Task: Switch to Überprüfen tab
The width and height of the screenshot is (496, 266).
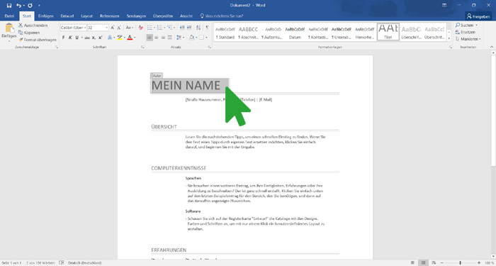Action: 162,16
